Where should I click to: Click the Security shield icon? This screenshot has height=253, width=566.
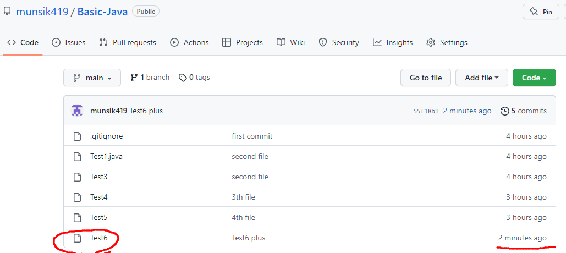click(x=323, y=42)
